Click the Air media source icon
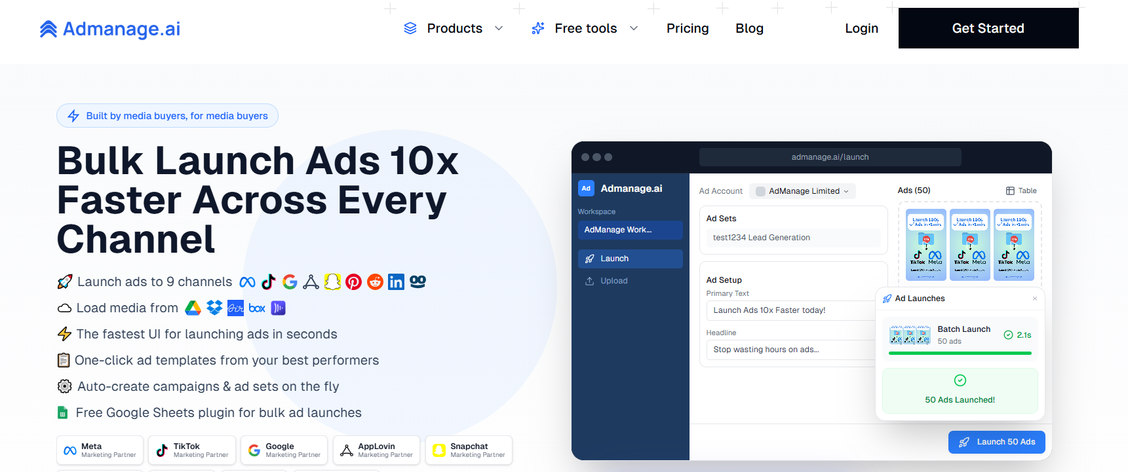Image resolution: width=1128 pixels, height=472 pixels. pyautogui.click(x=235, y=308)
